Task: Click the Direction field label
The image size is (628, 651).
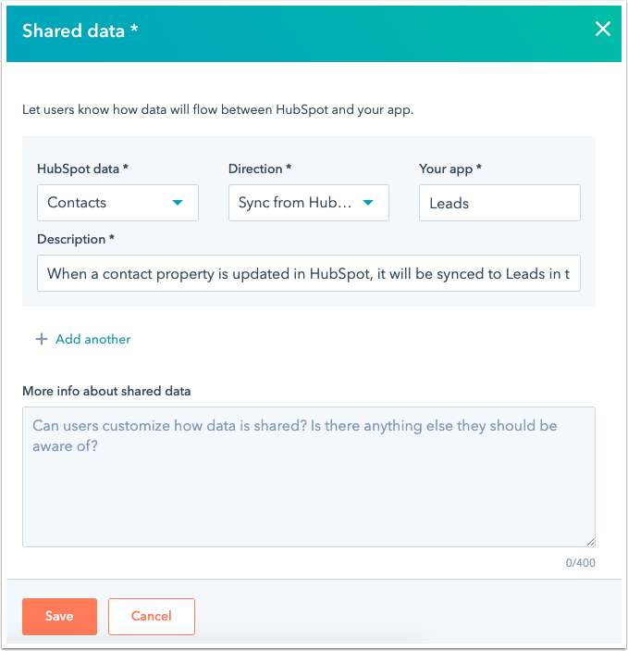Action: (260, 169)
